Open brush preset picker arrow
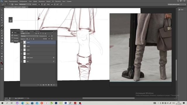This screenshot has height=105, width=187. point(10,4)
